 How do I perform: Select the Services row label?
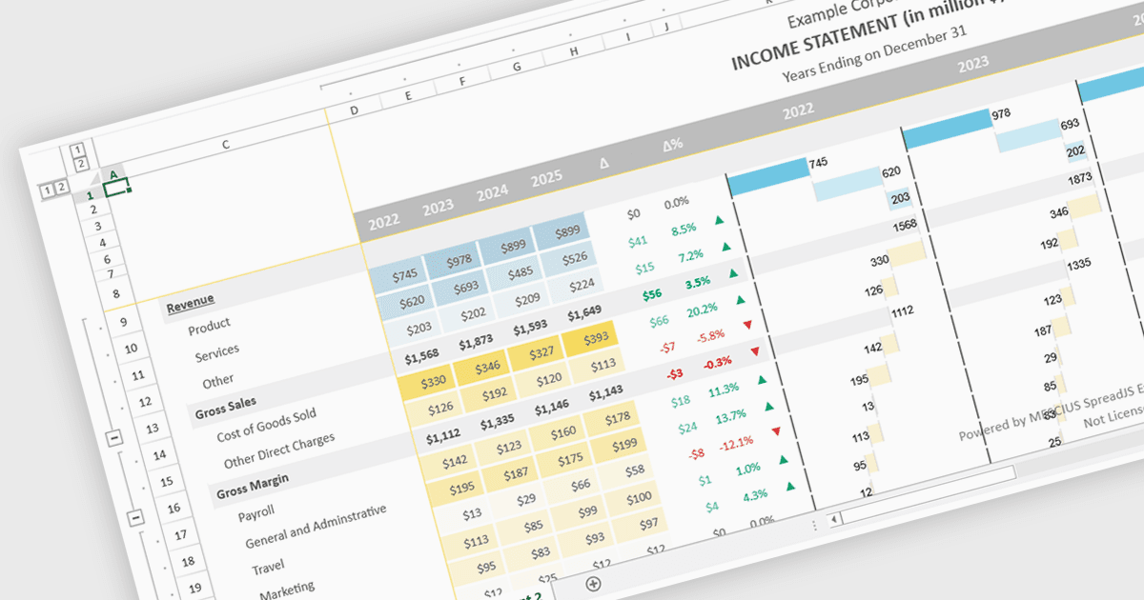coord(217,353)
